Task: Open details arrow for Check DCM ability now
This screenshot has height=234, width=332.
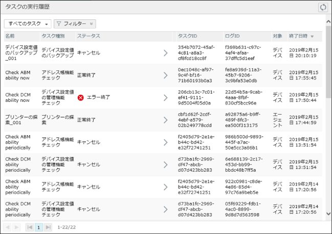Action: (165, 97)
